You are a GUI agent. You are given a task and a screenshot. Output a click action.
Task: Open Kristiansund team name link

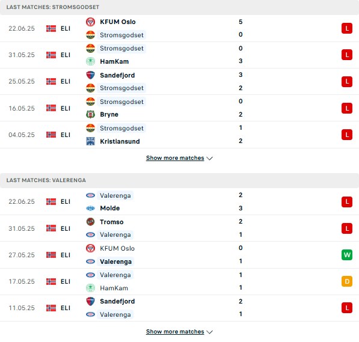pyautogui.click(x=120, y=141)
